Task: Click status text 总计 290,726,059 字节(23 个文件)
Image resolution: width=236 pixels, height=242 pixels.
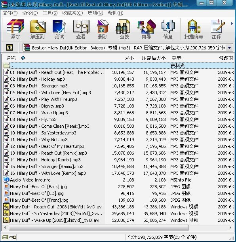Action: tap(162, 237)
